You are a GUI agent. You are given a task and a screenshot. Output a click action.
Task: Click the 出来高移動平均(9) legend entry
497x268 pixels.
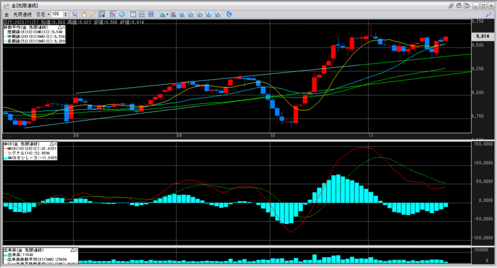click(35, 259)
